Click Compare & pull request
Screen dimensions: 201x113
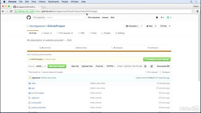click(157, 59)
